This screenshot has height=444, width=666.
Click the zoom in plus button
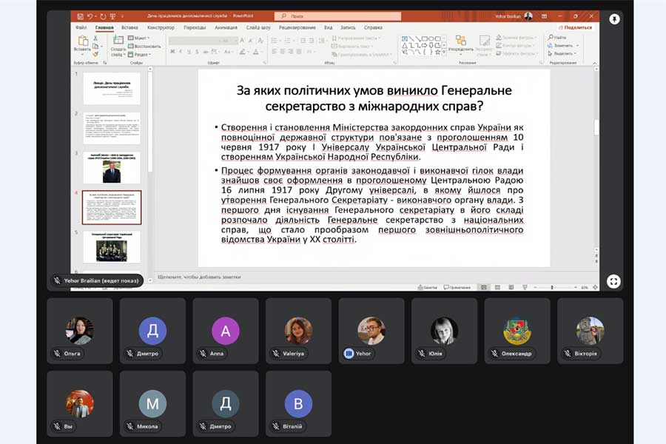click(x=576, y=288)
